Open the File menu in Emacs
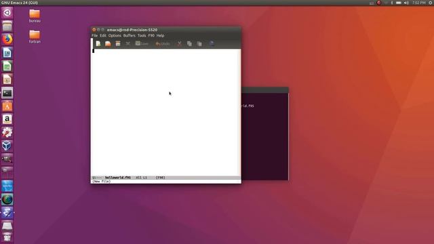 [95, 36]
